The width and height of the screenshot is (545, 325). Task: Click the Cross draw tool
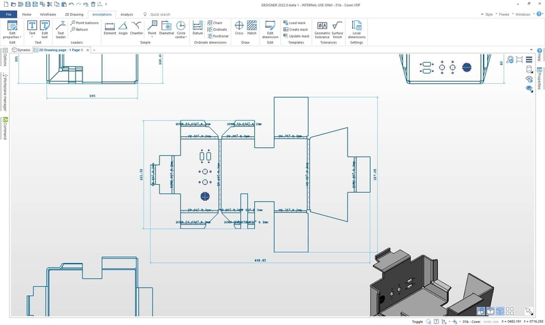(239, 28)
